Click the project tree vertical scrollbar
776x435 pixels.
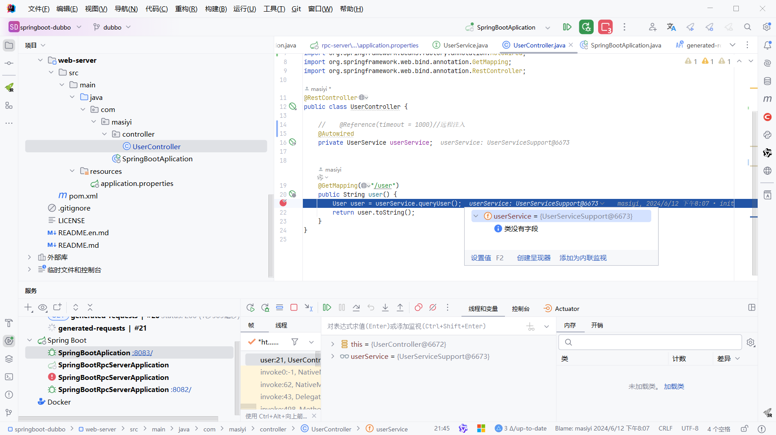coord(270,235)
